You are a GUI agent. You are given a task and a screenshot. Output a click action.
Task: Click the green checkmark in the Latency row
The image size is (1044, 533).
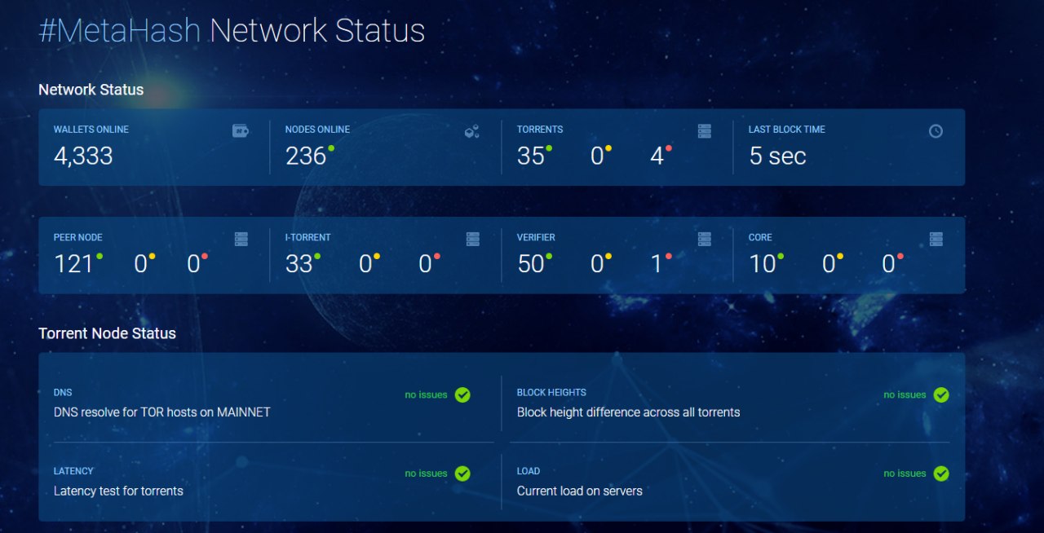click(462, 474)
